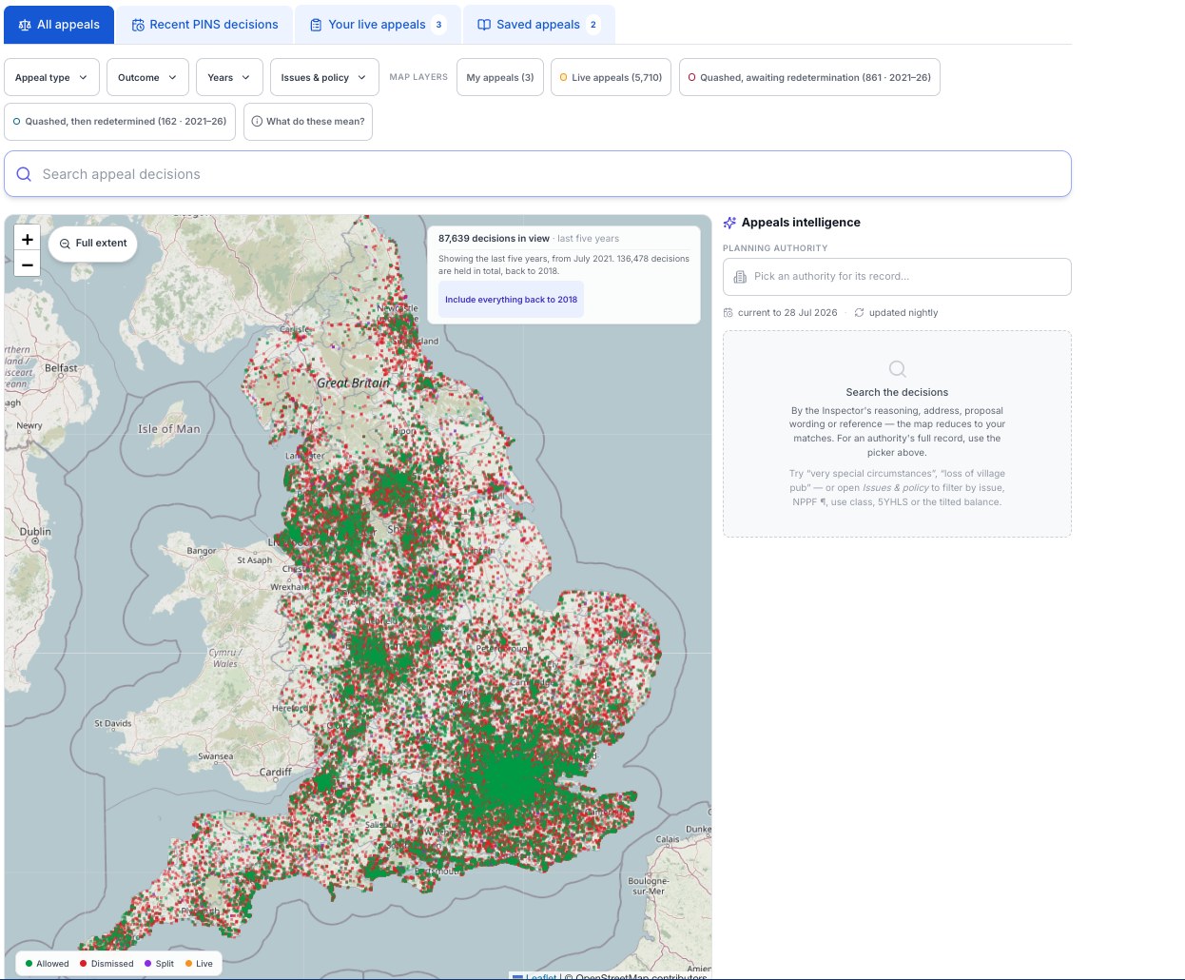Expand the Appeal type dropdown
The height and width of the screenshot is (980, 1185).
pos(51,77)
